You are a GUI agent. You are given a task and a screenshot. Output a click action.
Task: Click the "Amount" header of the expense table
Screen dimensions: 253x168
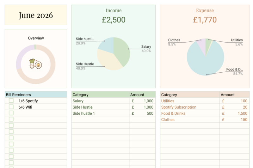point(228,95)
